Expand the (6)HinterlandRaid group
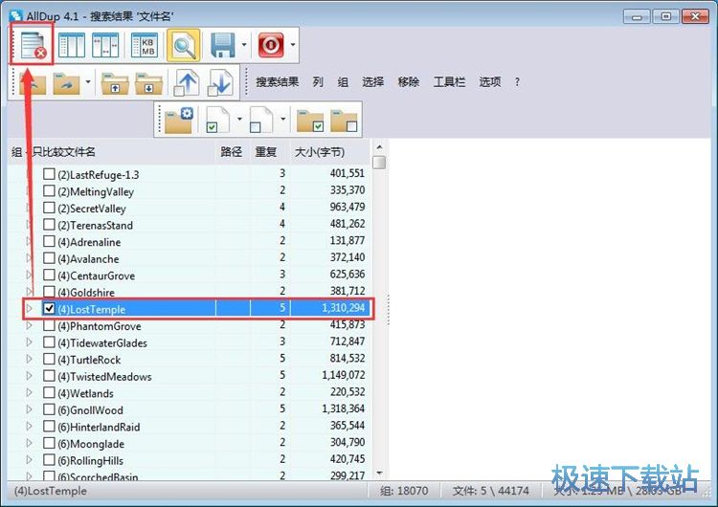The width and height of the screenshot is (718, 507). 30,427
